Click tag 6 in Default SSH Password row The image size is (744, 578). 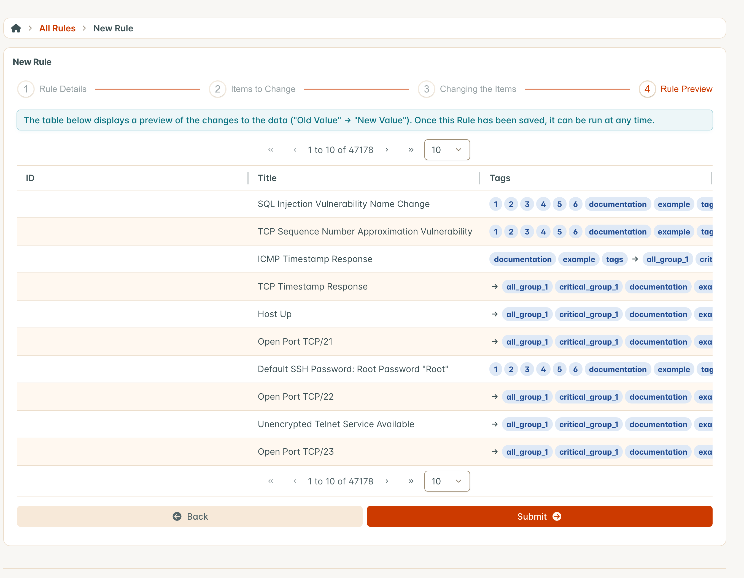point(575,369)
